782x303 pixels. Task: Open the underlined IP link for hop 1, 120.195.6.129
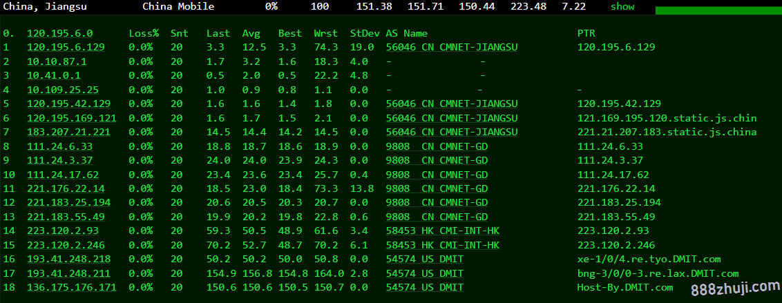pyautogui.click(x=66, y=48)
